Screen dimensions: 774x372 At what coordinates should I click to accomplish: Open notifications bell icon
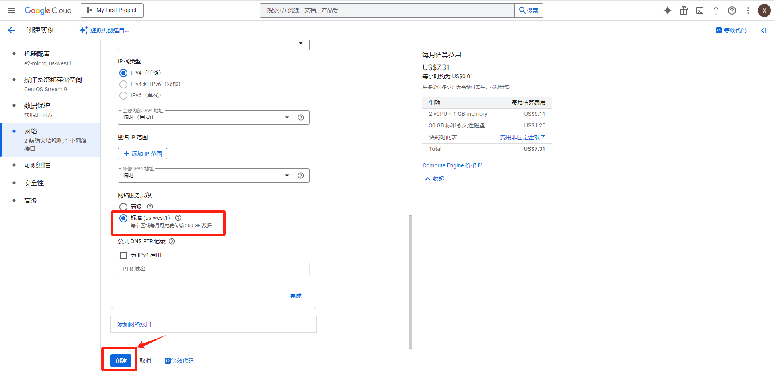tap(716, 10)
